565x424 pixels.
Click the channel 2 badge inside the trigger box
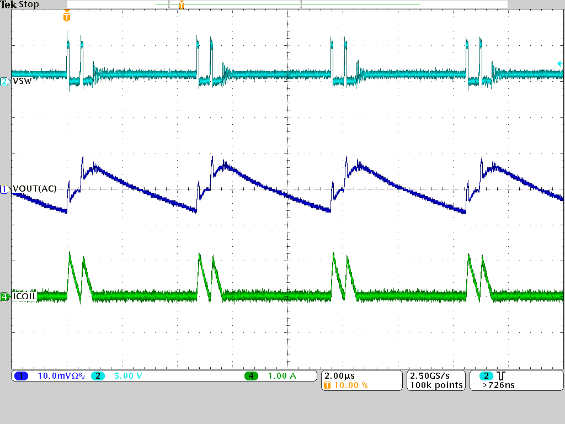486,376
